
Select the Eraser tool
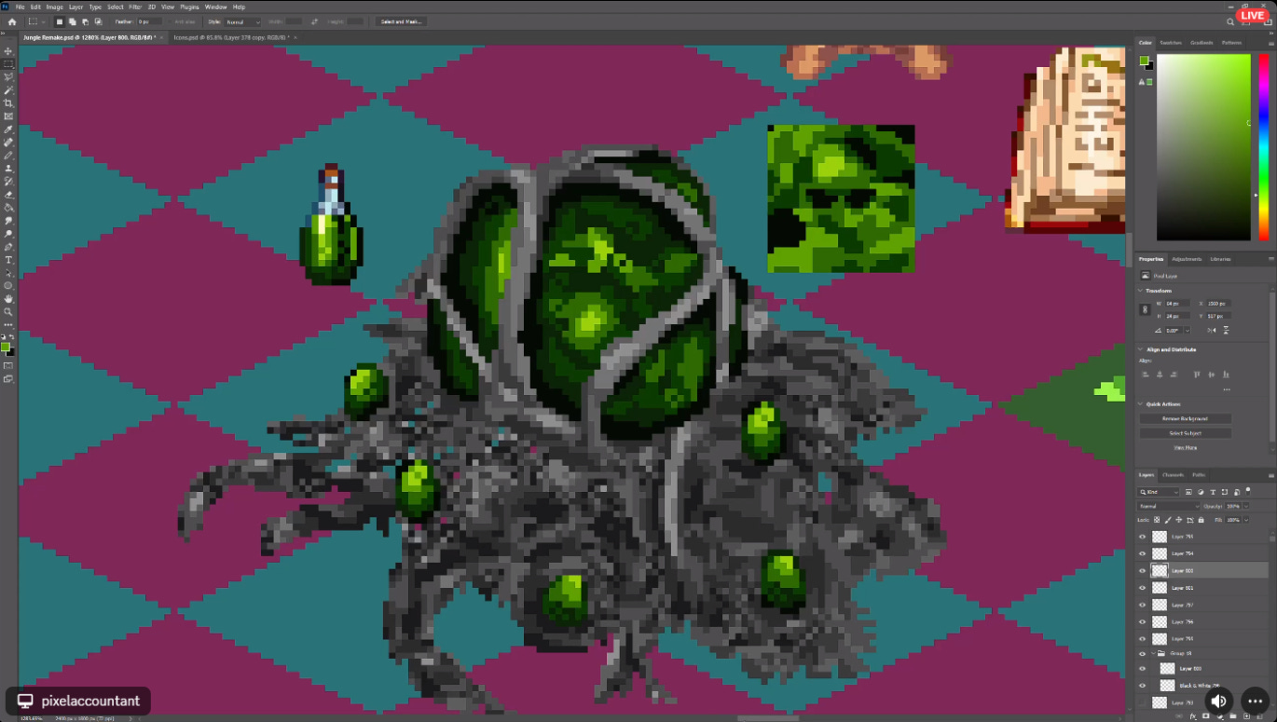tap(8, 195)
